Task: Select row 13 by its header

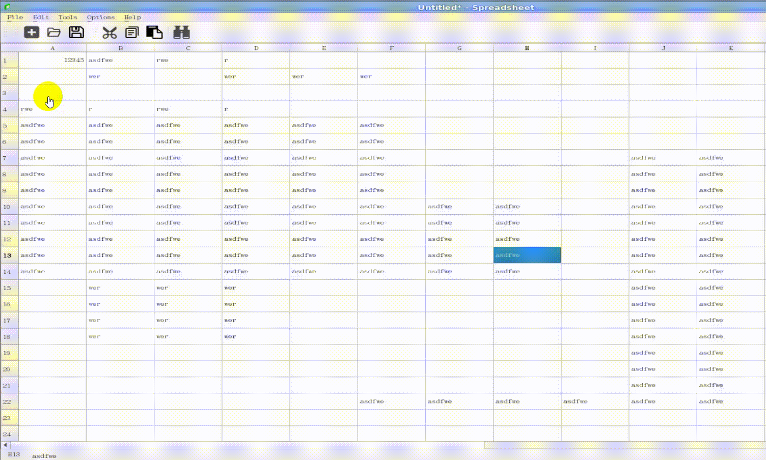Action: click(8, 255)
